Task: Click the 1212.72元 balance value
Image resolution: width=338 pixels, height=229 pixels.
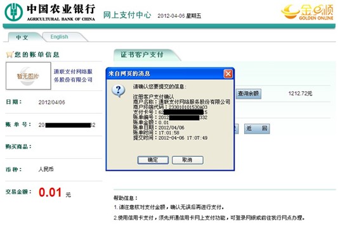Action: point(301,94)
